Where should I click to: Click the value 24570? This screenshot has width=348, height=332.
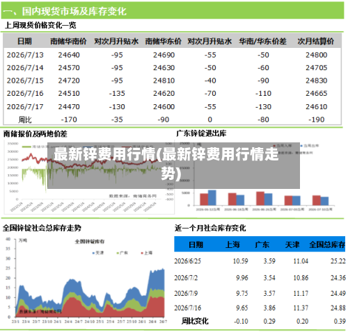point(69,67)
